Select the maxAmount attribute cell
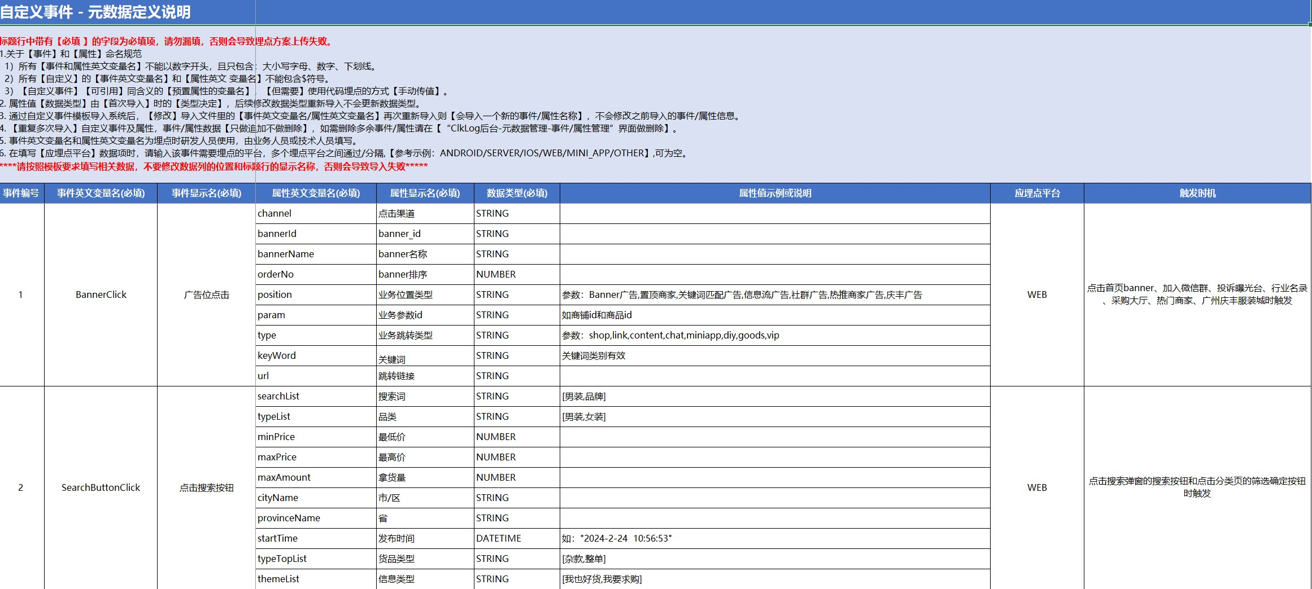 [316, 477]
